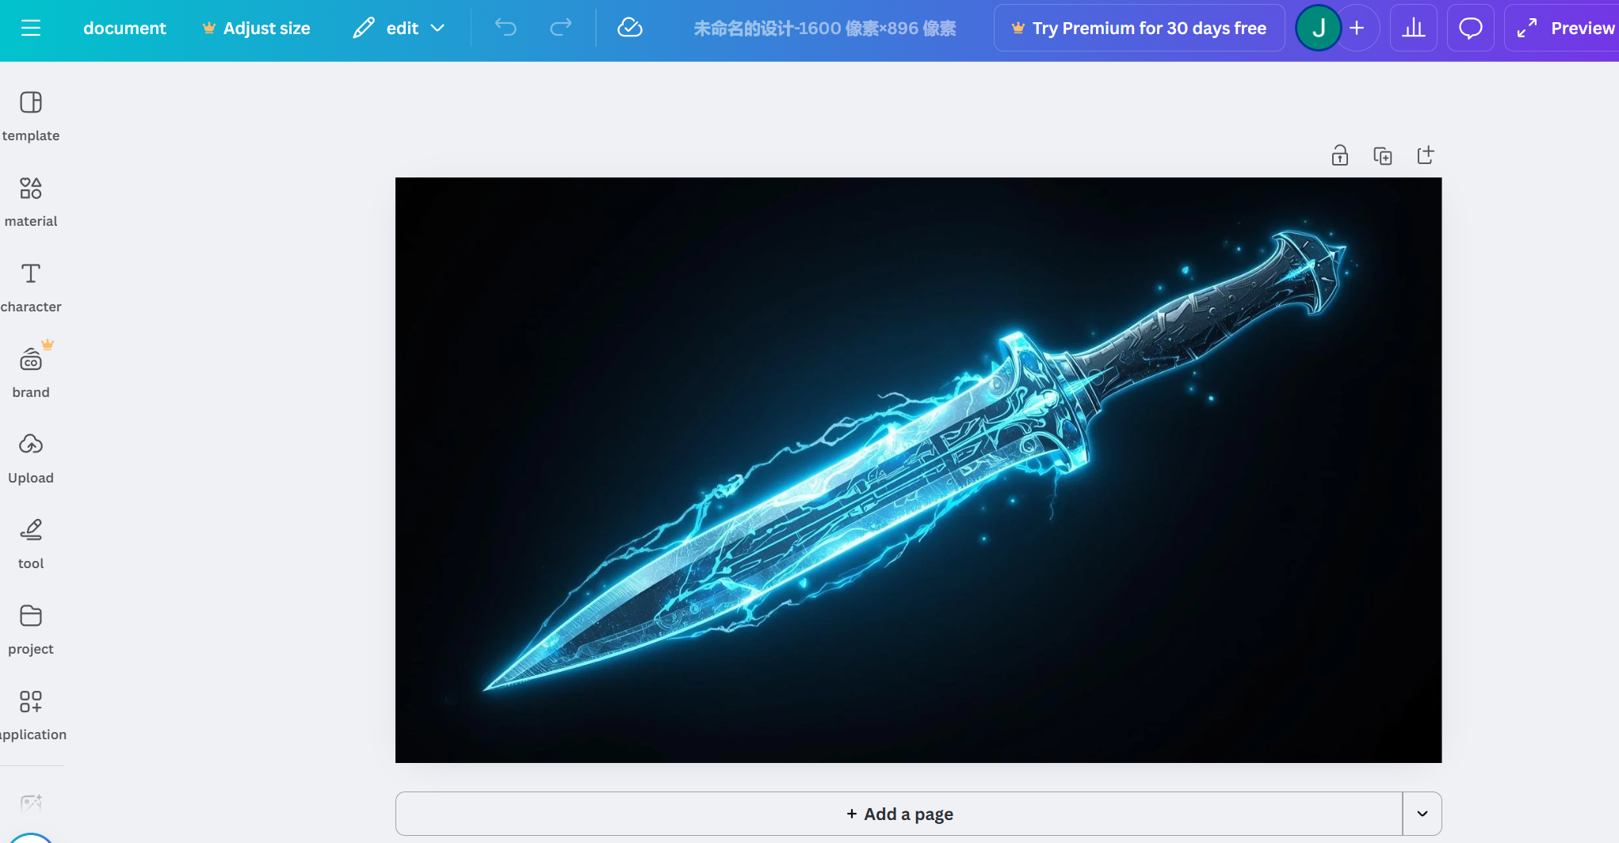Expand the Add a page chevron
Image resolution: width=1619 pixels, height=843 pixels.
[1422, 814]
